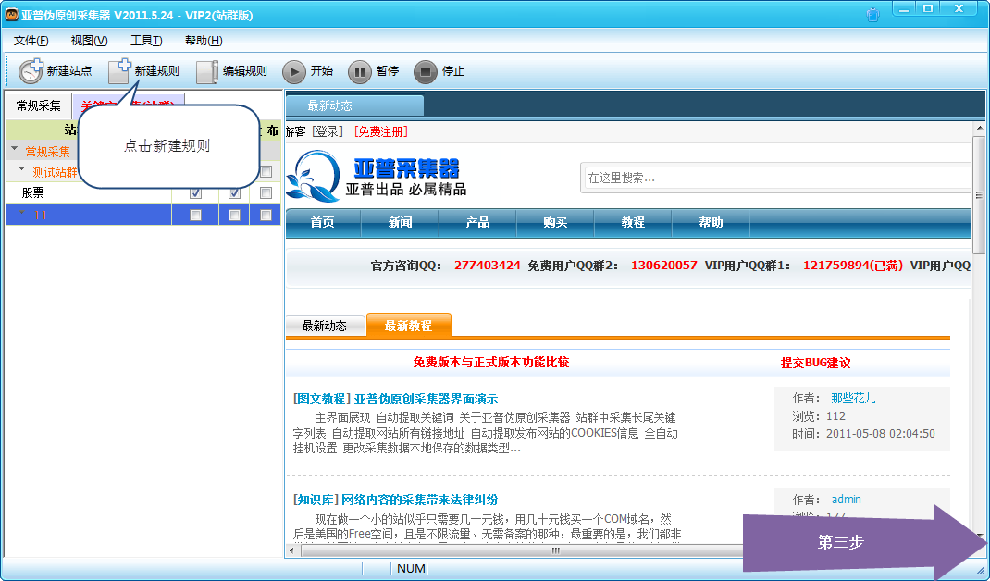The image size is (990, 581).
Task: Stop the task with the 停止 button
Action: [x=425, y=71]
